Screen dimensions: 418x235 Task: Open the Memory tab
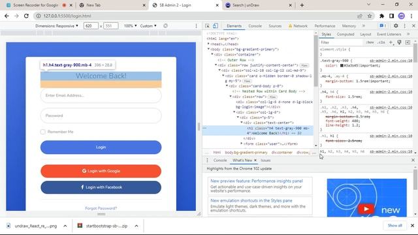349,26
